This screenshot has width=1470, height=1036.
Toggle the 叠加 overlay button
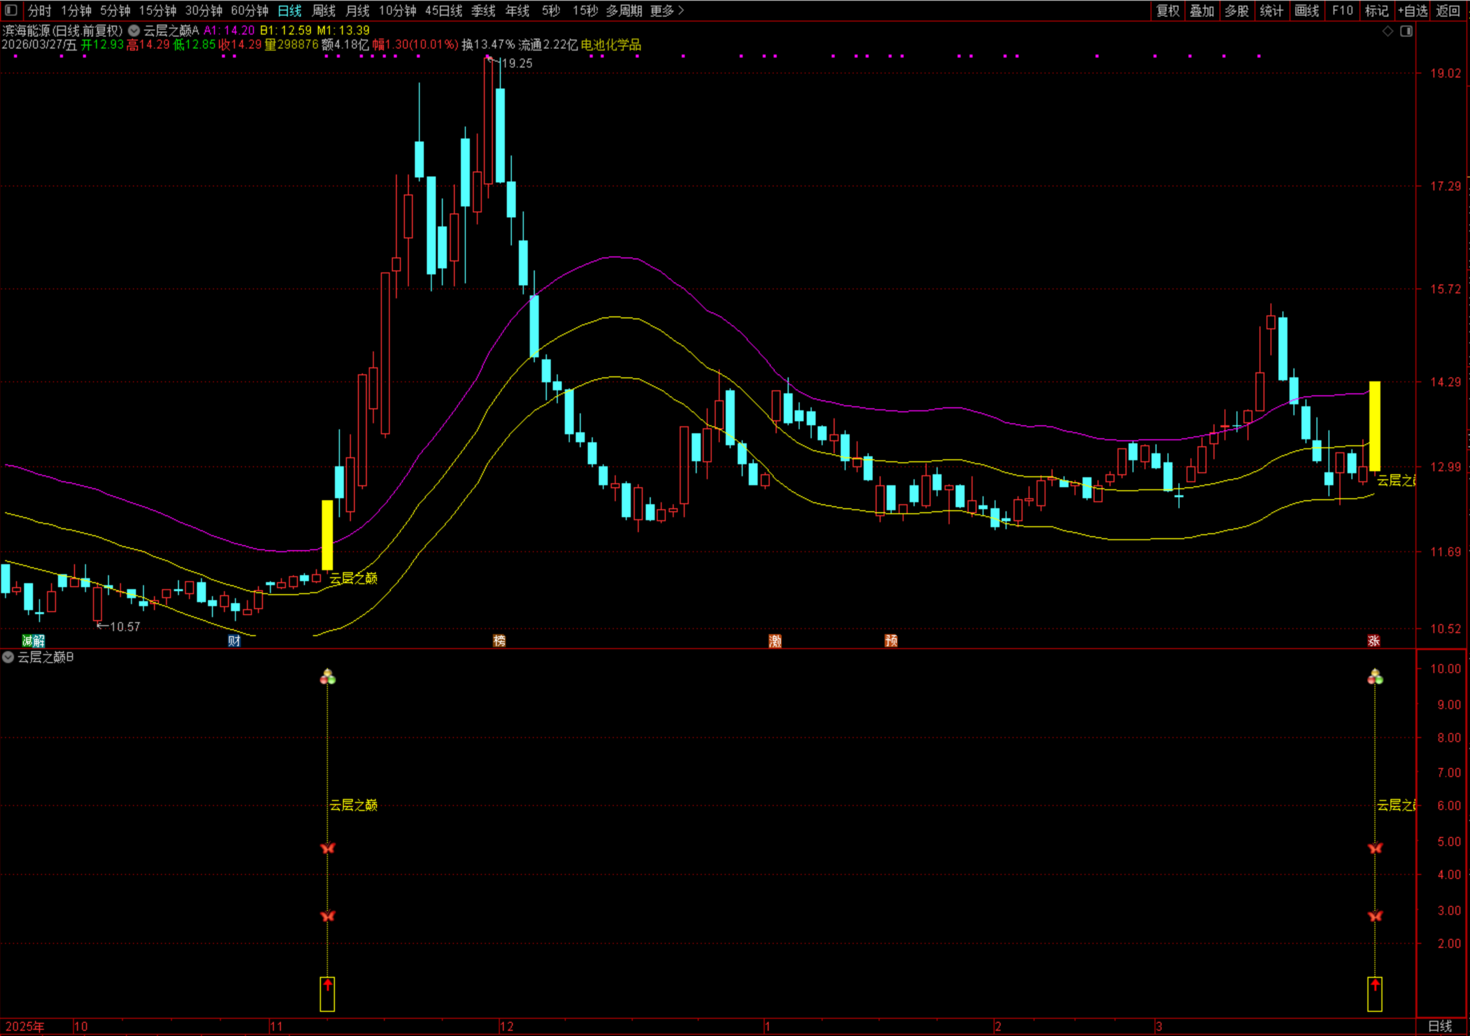(1202, 10)
